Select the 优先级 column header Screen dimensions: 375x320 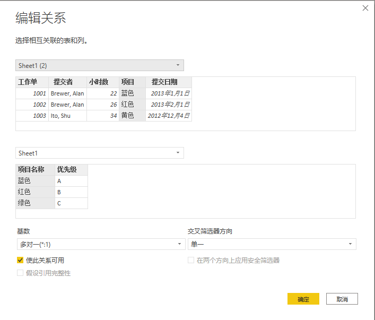67,170
